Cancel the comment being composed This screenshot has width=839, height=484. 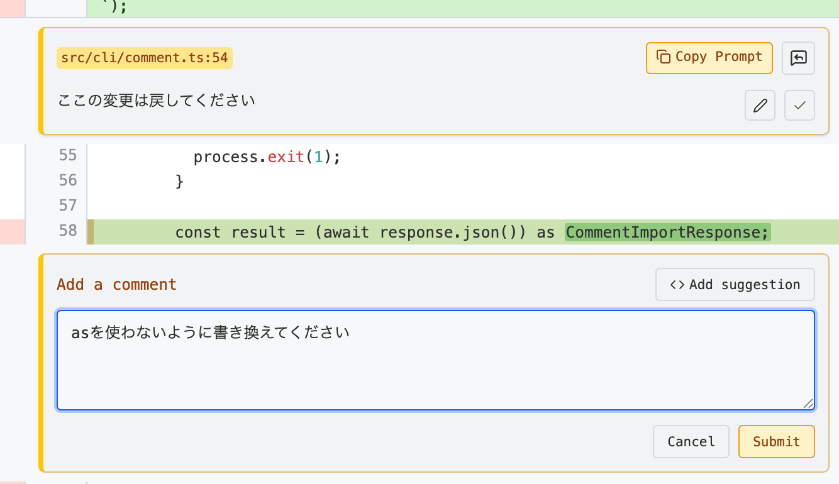click(691, 441)
